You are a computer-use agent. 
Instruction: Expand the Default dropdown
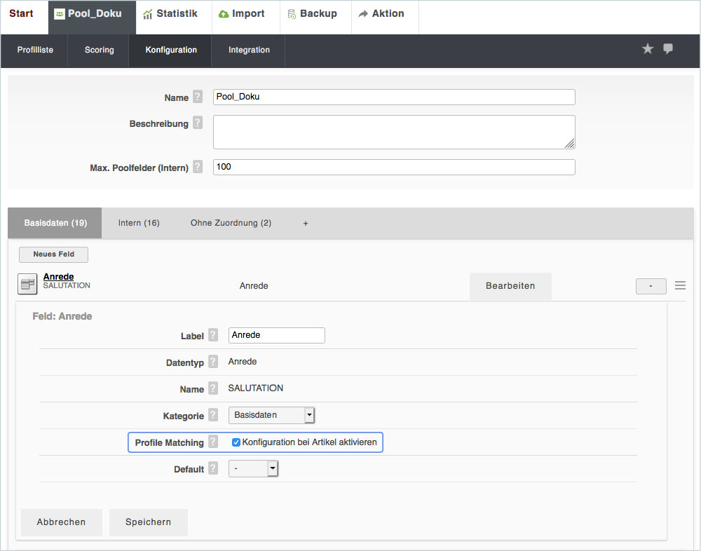pos(254,469)
